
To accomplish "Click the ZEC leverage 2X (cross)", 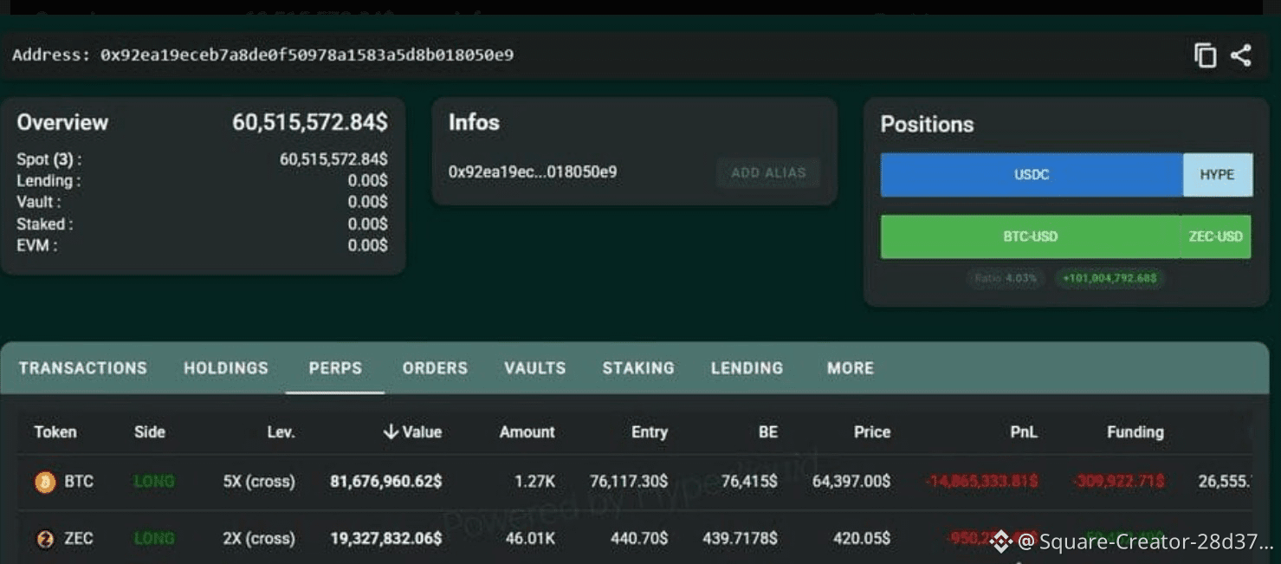I will pos(259,539).
